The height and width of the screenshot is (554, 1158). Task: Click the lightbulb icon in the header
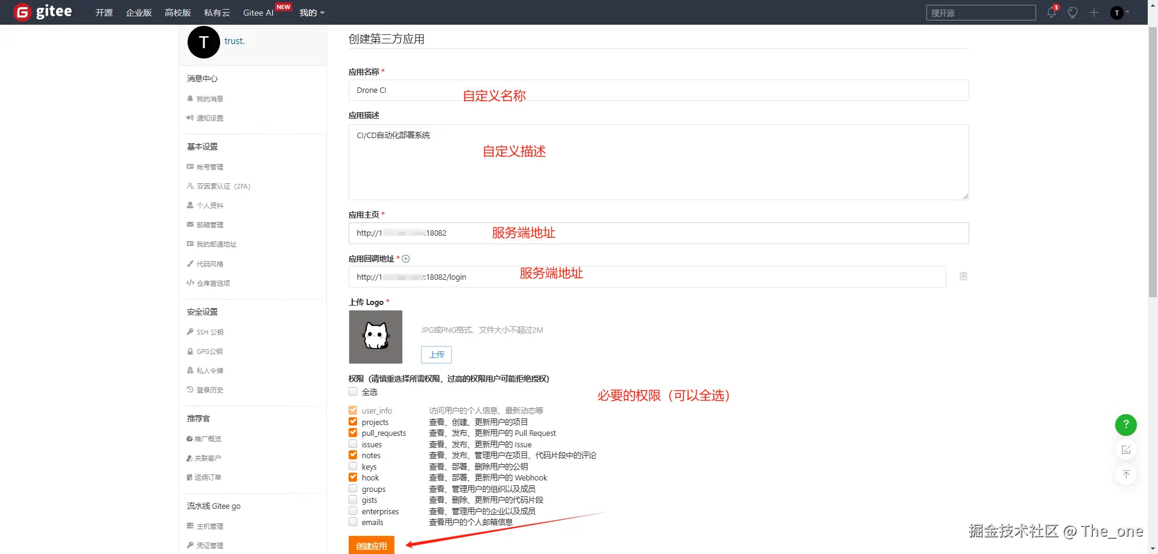pos(1072,13)
